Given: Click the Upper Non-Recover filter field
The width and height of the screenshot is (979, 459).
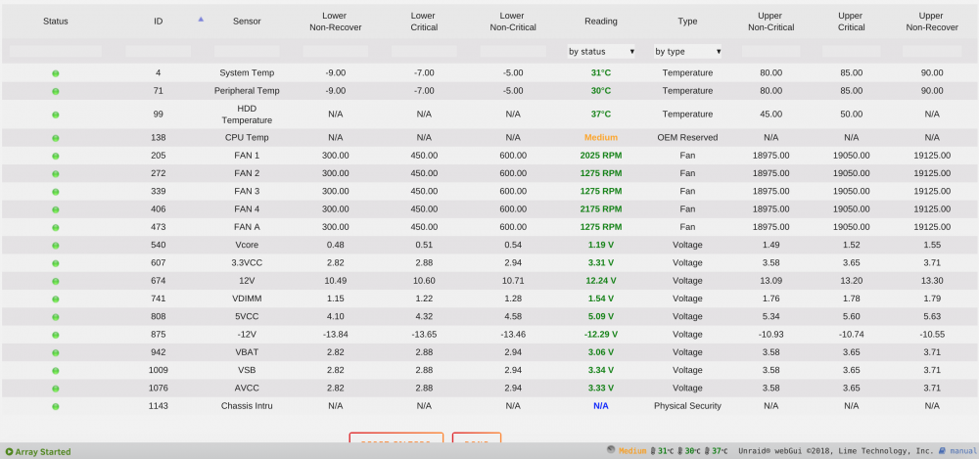Looking at the screenshot, I should point(932,52).
